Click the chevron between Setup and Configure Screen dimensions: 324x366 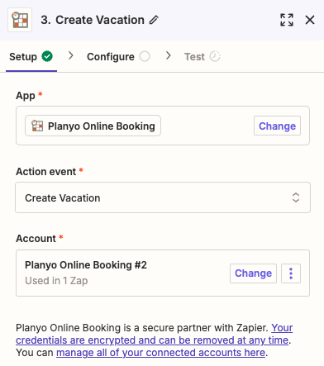click(71, 55)
